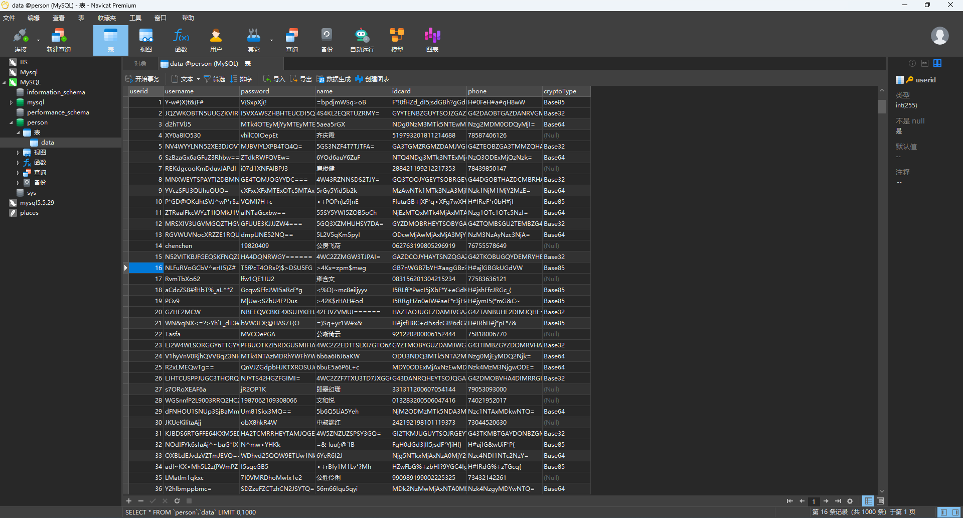Toggle the column info pane icon
This screenshot has height=518, width=963.
[x=937, y=63]
